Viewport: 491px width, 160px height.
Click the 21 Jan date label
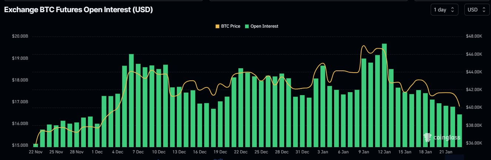[446, 152]
